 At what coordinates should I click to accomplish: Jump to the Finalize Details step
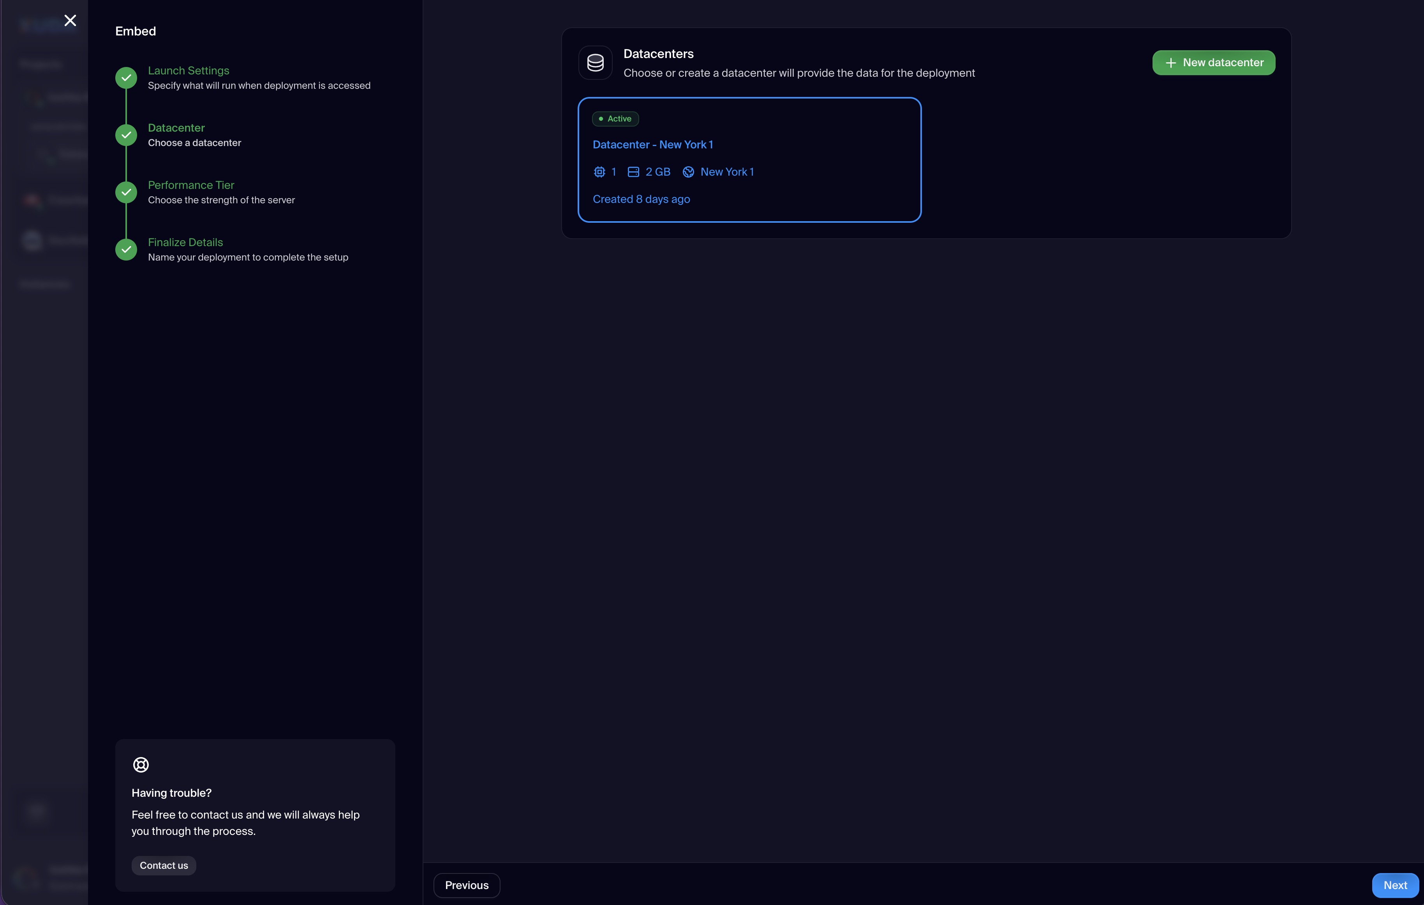coord(185,242)
